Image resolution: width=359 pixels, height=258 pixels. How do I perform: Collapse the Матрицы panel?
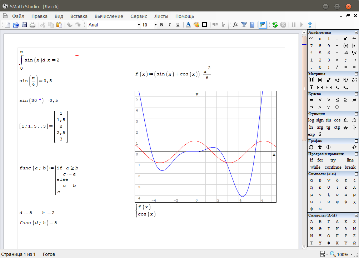(x=356, y=74)
